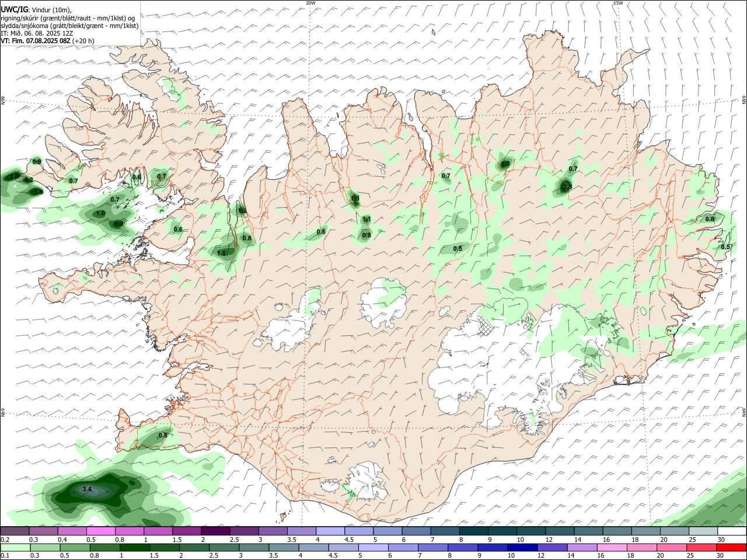
Task: Click the 0.2 label in the top legend
Action: 5,540
